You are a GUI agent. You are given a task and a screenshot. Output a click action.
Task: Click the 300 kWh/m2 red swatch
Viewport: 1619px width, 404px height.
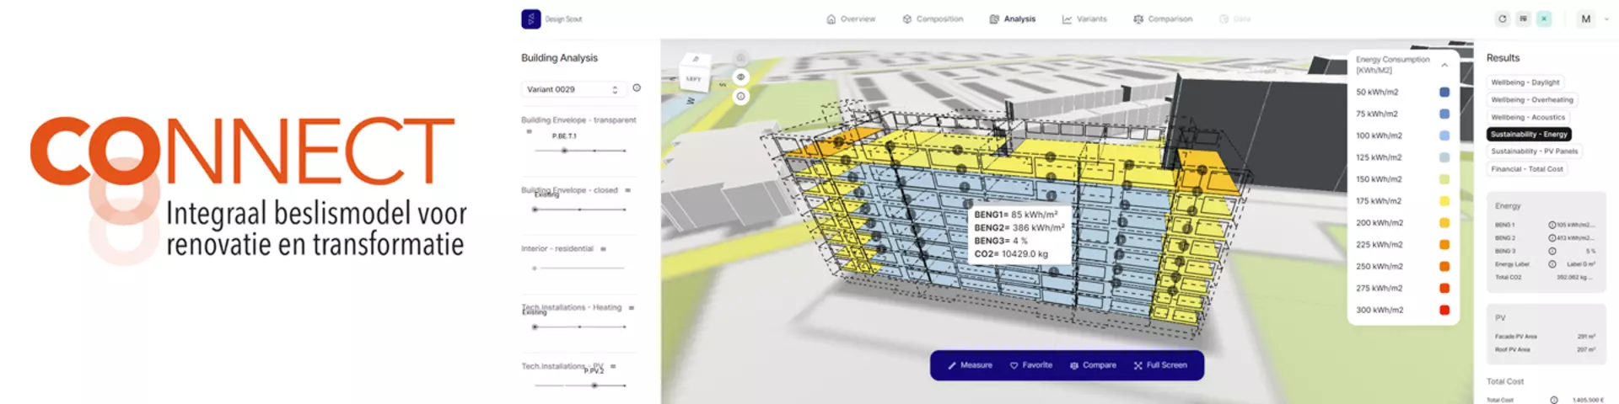[1444, 310]
